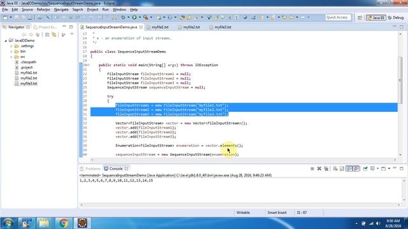This screenshot has height=229, width=408.
Task: Select the Java EE perspective button
Action: coord(376,18)
